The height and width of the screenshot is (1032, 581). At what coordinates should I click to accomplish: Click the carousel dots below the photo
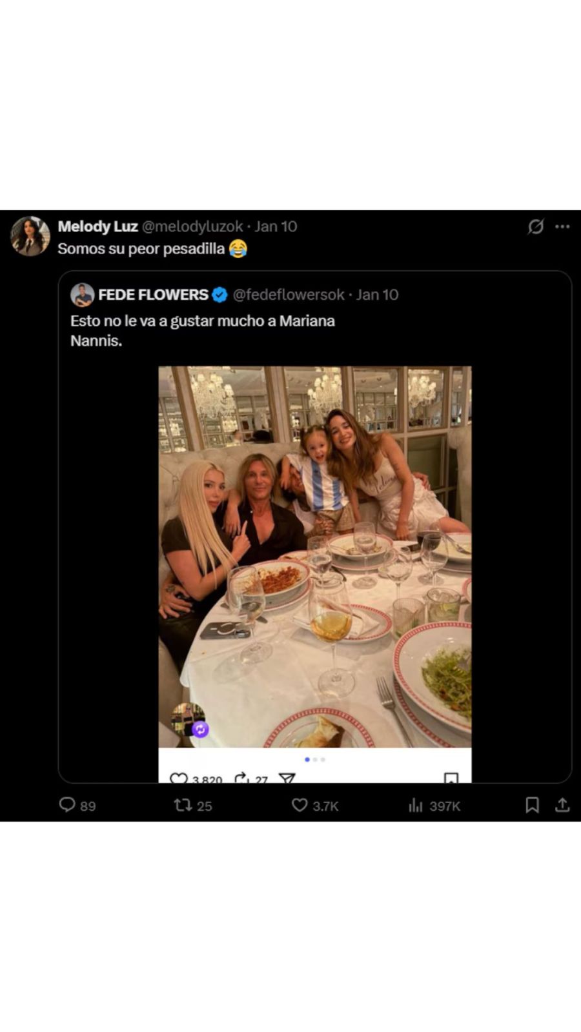point(315,759)
